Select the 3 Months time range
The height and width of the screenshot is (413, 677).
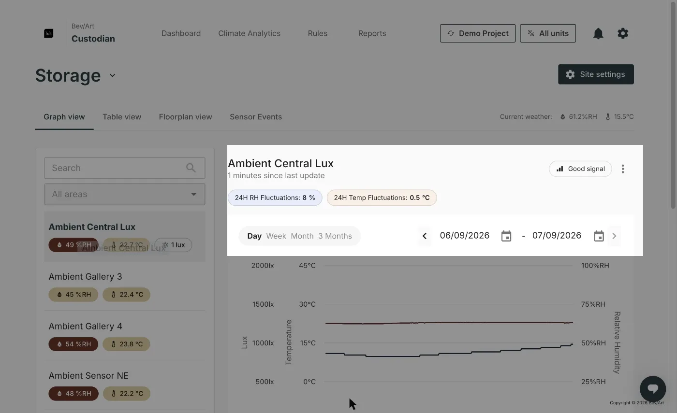(x=335, y=236)
